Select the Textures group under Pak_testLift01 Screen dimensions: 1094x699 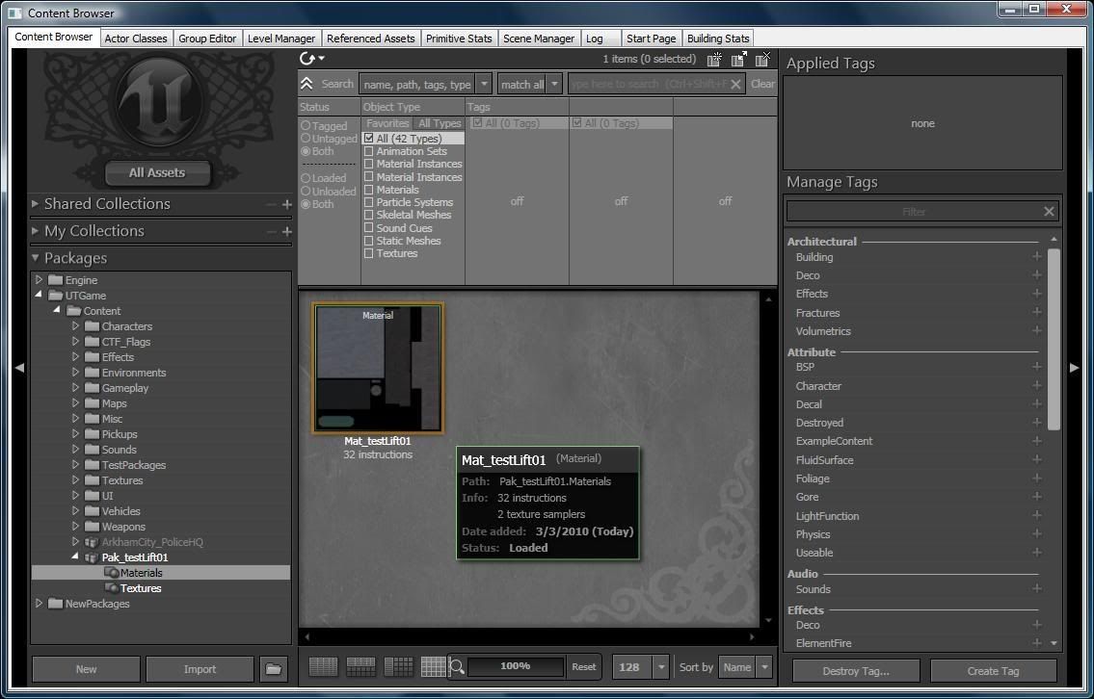click(x=140, y=588)
